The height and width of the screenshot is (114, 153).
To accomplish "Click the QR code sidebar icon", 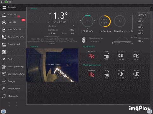I will (x=4, y=52).
